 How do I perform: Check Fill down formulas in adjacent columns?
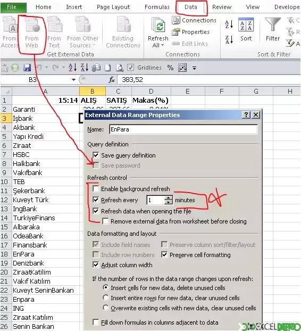tap(96, 322)
